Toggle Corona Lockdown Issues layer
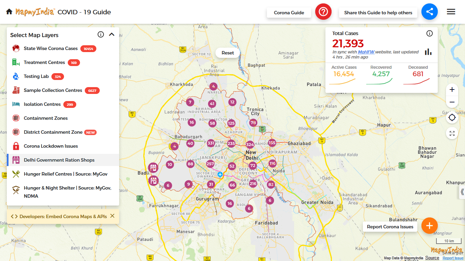 (63, 146)
